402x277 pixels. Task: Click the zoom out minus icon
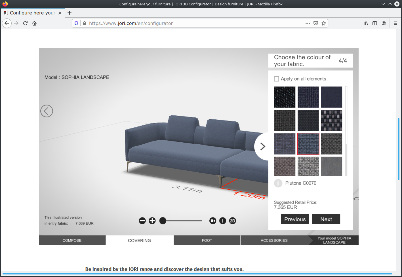click(x=142, y=221)
